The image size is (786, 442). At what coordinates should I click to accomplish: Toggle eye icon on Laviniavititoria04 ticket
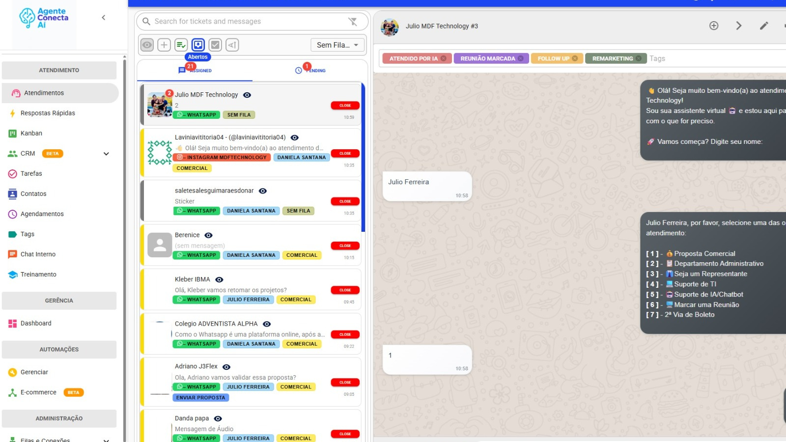coord(295,138)
